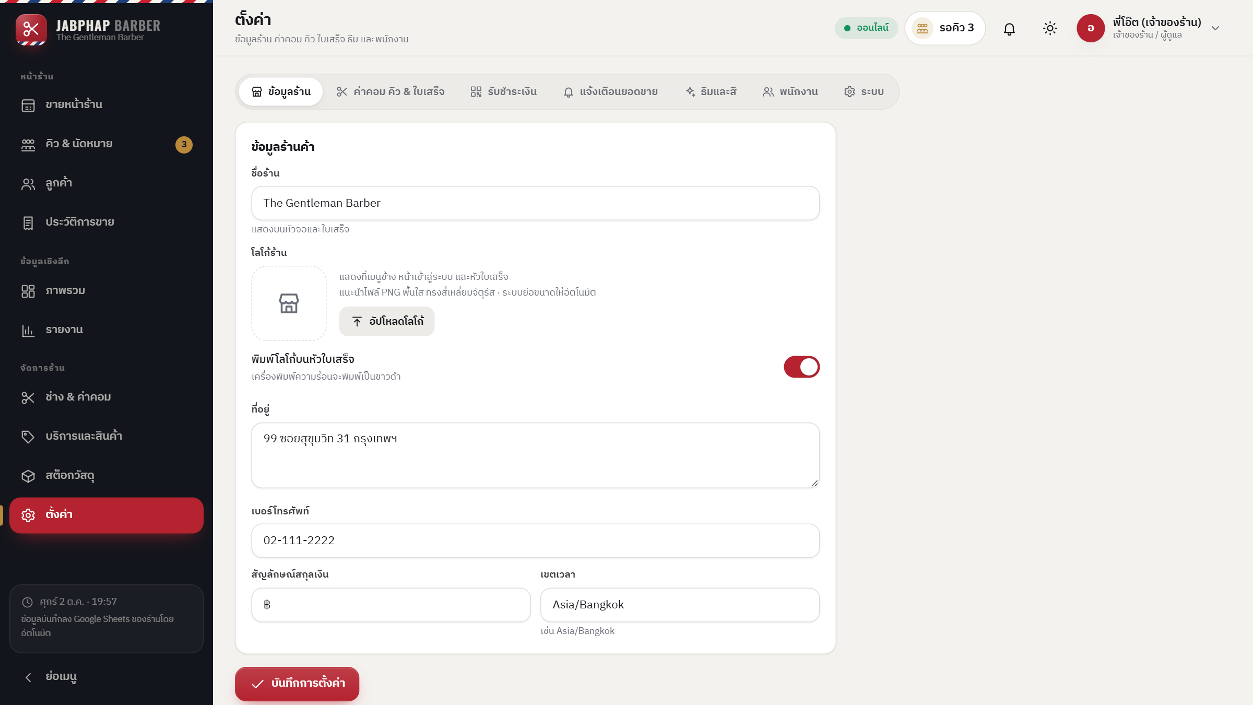Select the รับชำระเงิน tab
Image resolution: width=1253 pixels, height=705 pixels.
pos(504,92)
